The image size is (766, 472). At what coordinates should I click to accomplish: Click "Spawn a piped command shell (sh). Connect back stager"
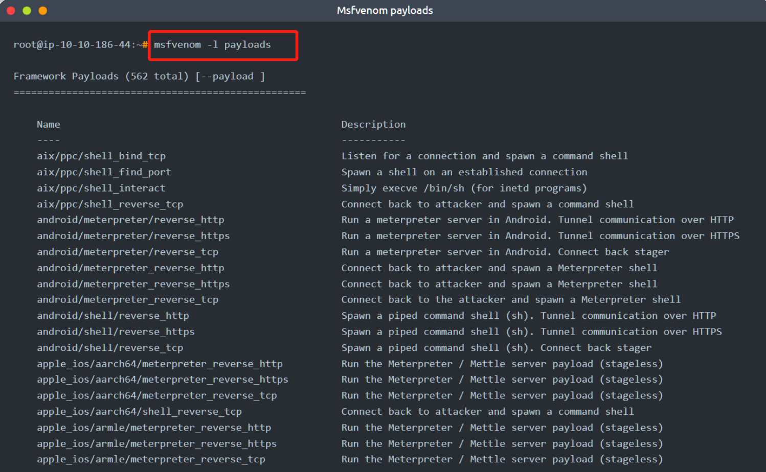[497, 348]
